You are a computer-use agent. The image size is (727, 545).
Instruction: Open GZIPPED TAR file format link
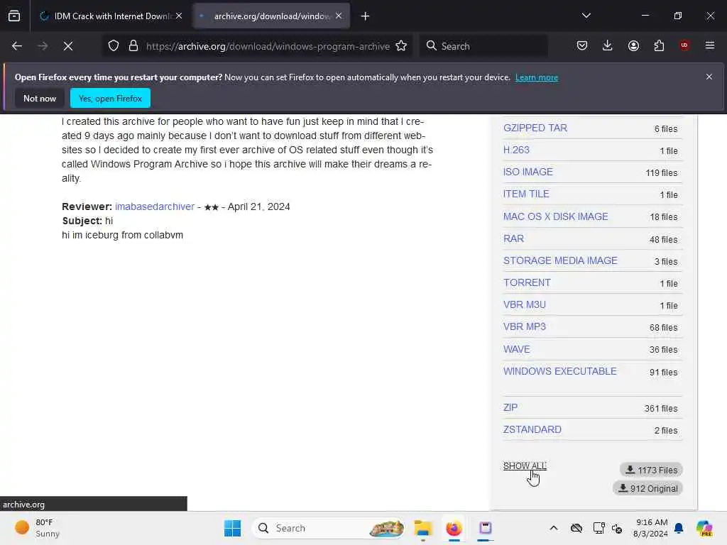(535, 128)
